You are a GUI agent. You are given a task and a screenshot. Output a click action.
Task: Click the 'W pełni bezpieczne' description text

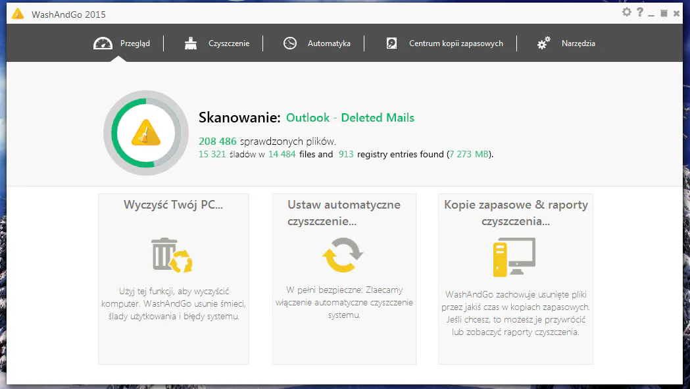[x=344, y=302]
